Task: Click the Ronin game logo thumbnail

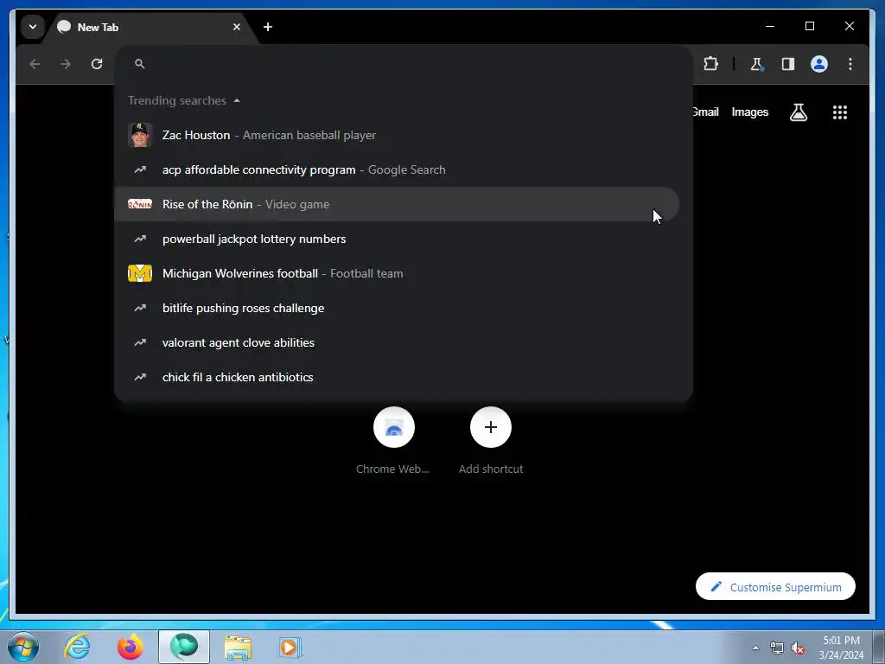Action: (140, 204)
